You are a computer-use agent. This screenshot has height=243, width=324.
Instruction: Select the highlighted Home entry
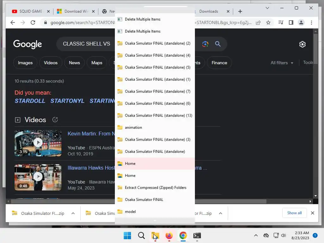click(x=155, y=164)
